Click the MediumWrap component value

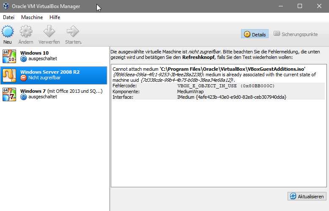point(190,92)
